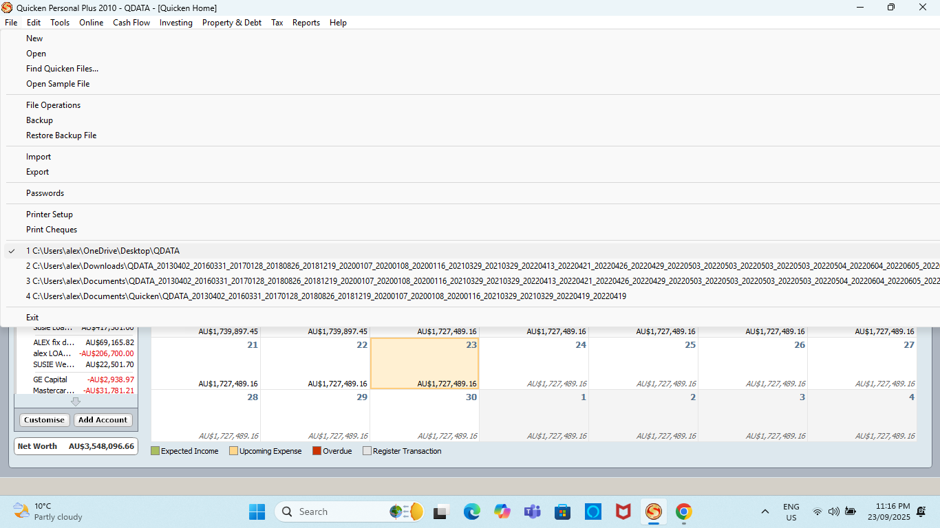Image resolution: width=940 pixels, height=528 pixels.
Task: Click Upcoming Expense orange legend swatch
Action: [x=233, y=451]
